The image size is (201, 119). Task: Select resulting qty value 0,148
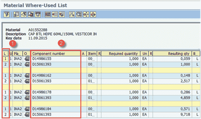172,75
